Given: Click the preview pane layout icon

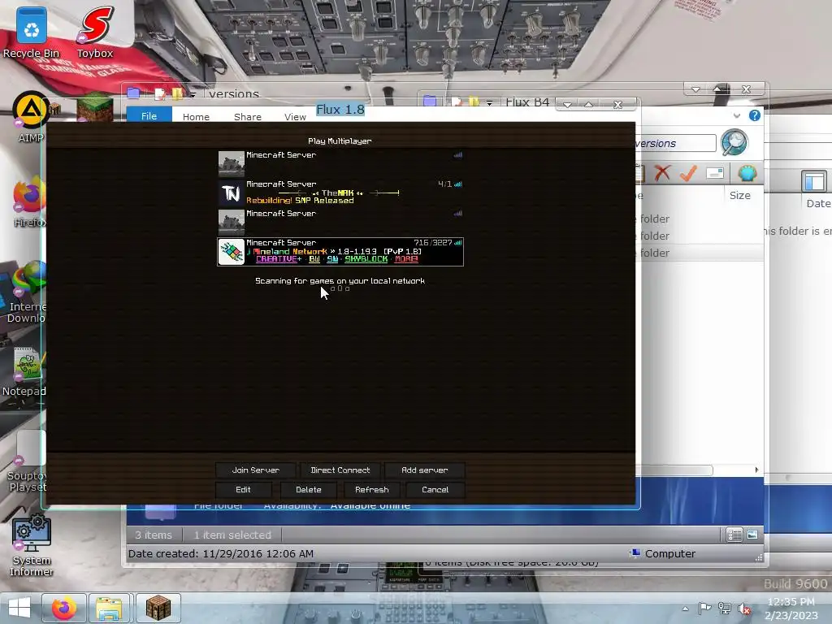Looking at the screenshot, I should 814,181.
